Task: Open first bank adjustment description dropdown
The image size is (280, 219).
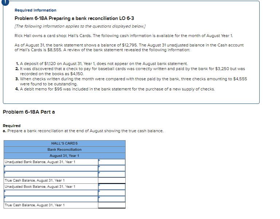Action: 51,168
